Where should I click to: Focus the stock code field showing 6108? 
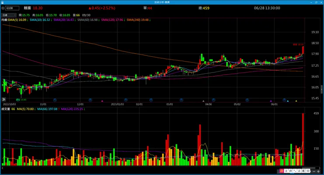pos(12,8)
